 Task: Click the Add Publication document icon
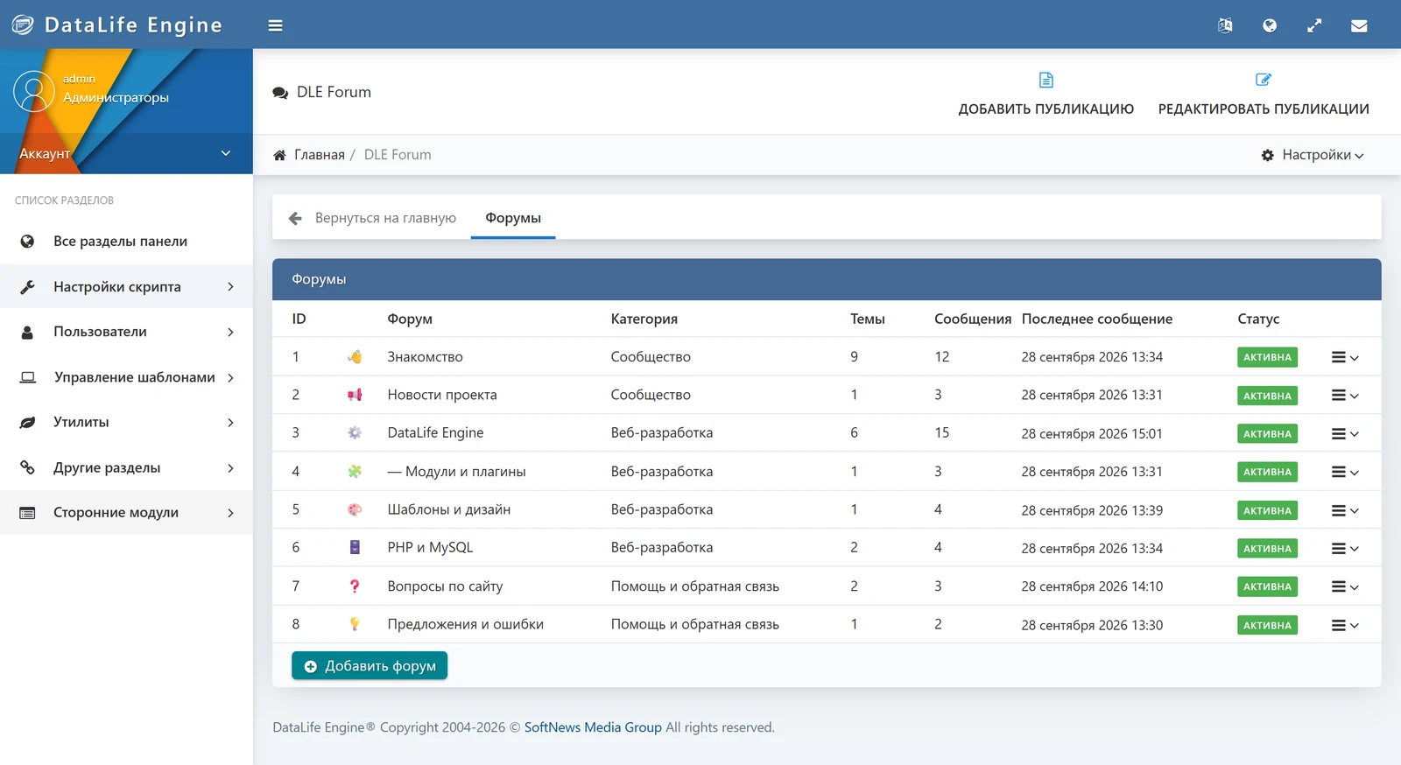1046,80
